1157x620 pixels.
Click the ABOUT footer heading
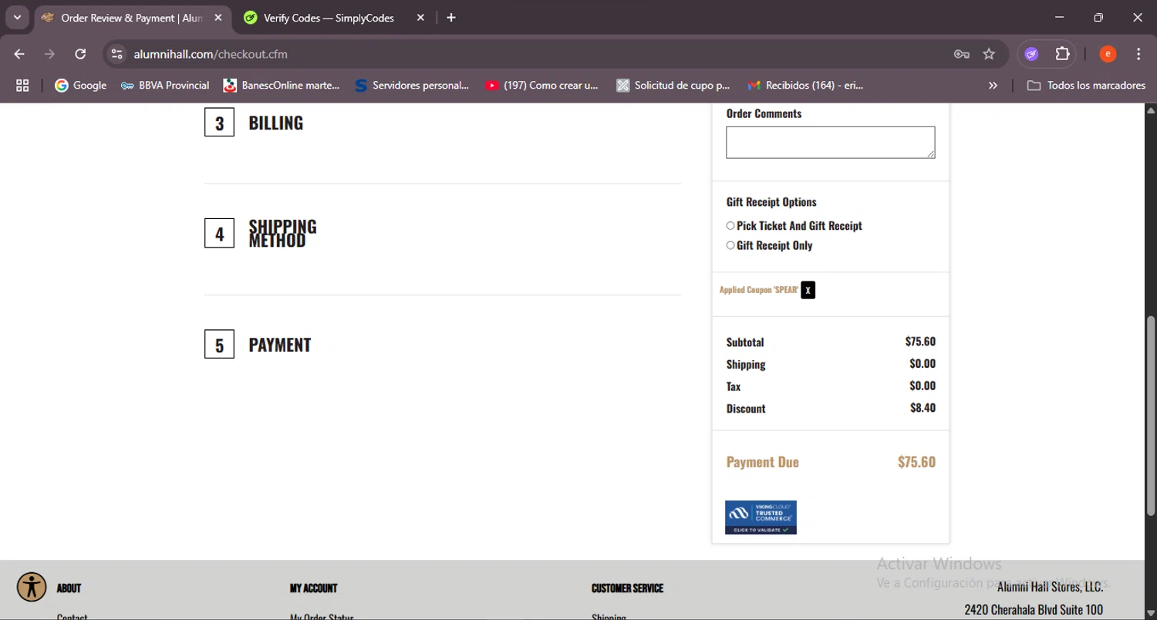[x=69, y=588]
